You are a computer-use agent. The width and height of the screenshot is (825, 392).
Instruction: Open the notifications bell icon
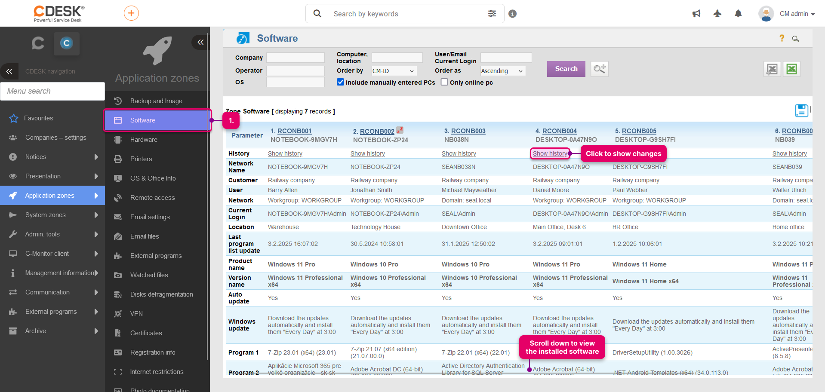pyautogui.click(x=738, y=14)
